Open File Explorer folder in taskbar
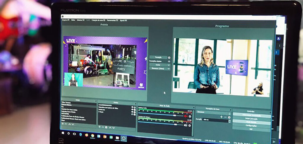The width and height of the screenshot is (303, 144). pyautogui.click(x=117, y=138)
